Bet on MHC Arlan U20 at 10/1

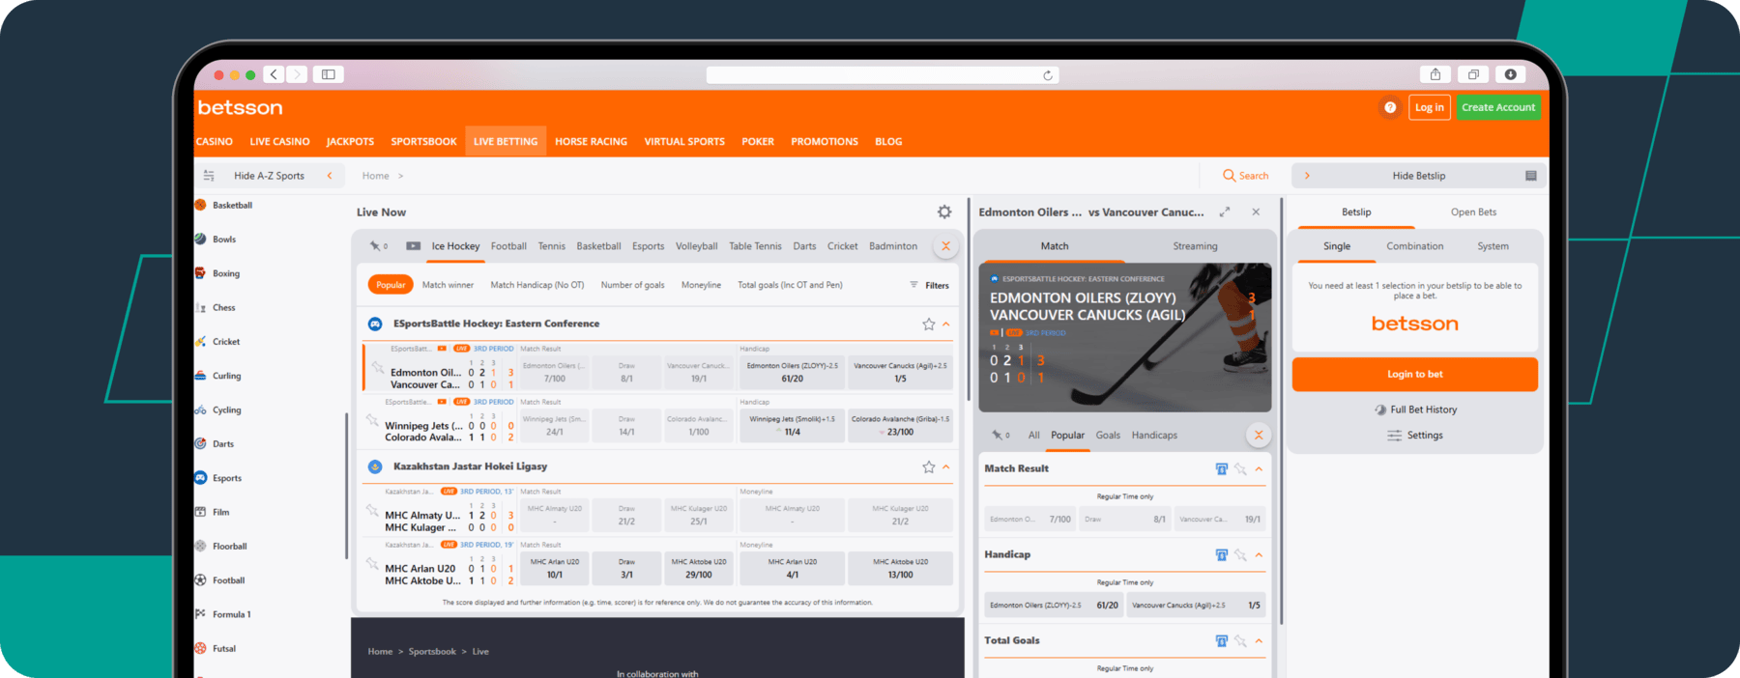pyautogui.click(x=555, y=568)
